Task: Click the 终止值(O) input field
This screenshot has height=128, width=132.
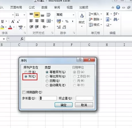Action: point(84,98)
